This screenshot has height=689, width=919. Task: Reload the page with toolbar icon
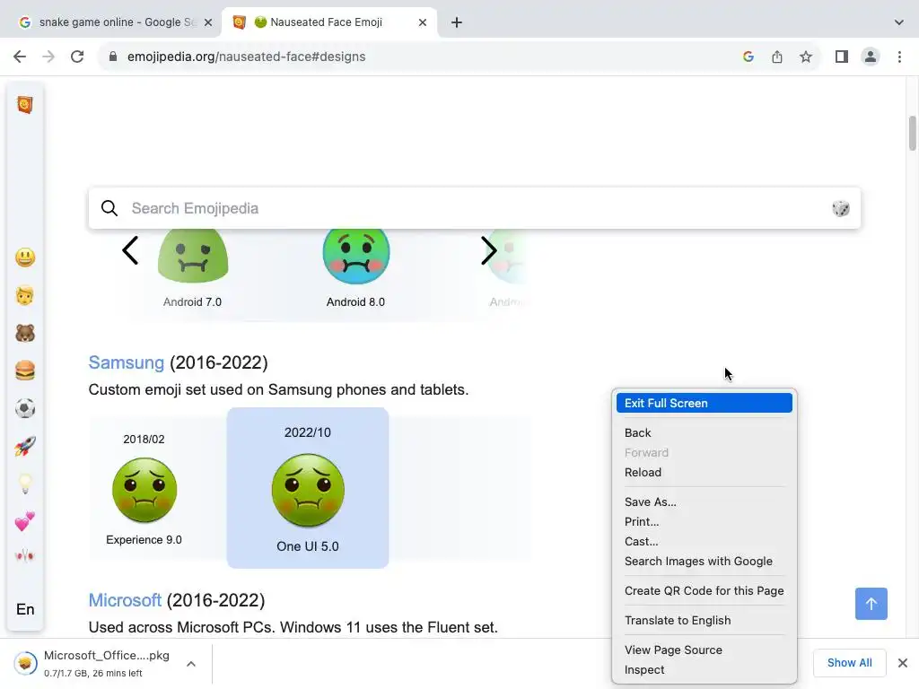click(x=77, y=57)
